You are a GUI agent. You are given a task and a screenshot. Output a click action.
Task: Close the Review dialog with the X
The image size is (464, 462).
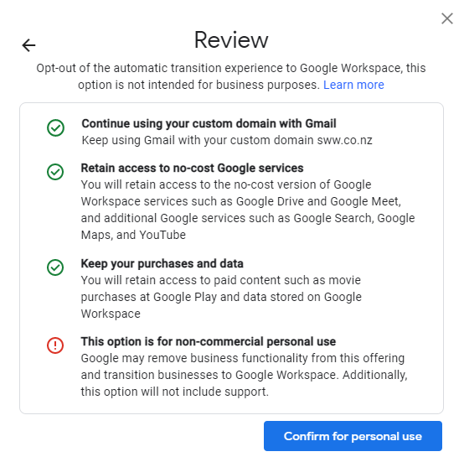tap(447, 18)
